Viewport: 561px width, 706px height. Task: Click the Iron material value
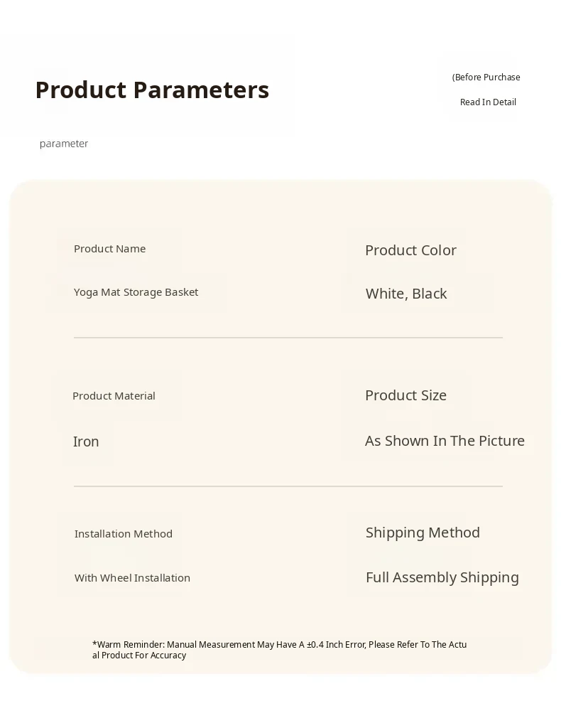coord(86,442)
